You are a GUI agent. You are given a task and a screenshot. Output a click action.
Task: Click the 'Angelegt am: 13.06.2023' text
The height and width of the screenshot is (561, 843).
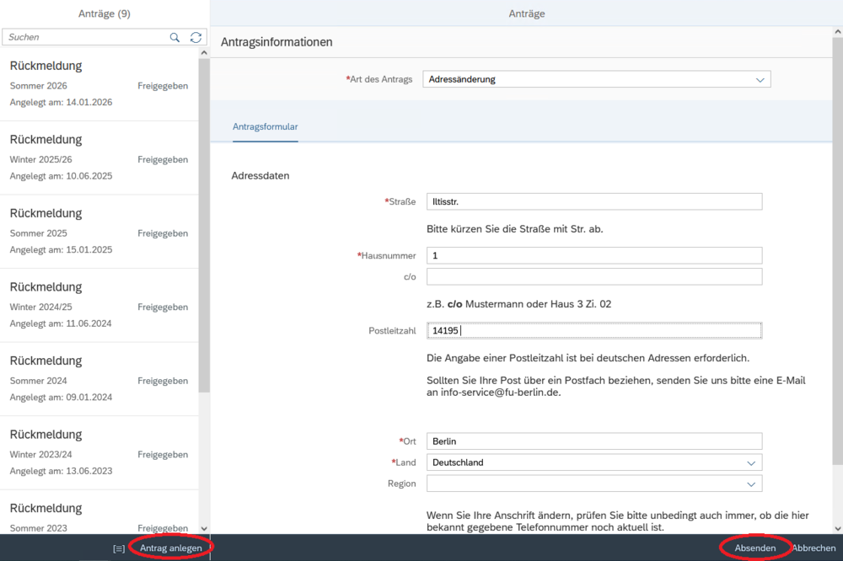coord(61,471)
